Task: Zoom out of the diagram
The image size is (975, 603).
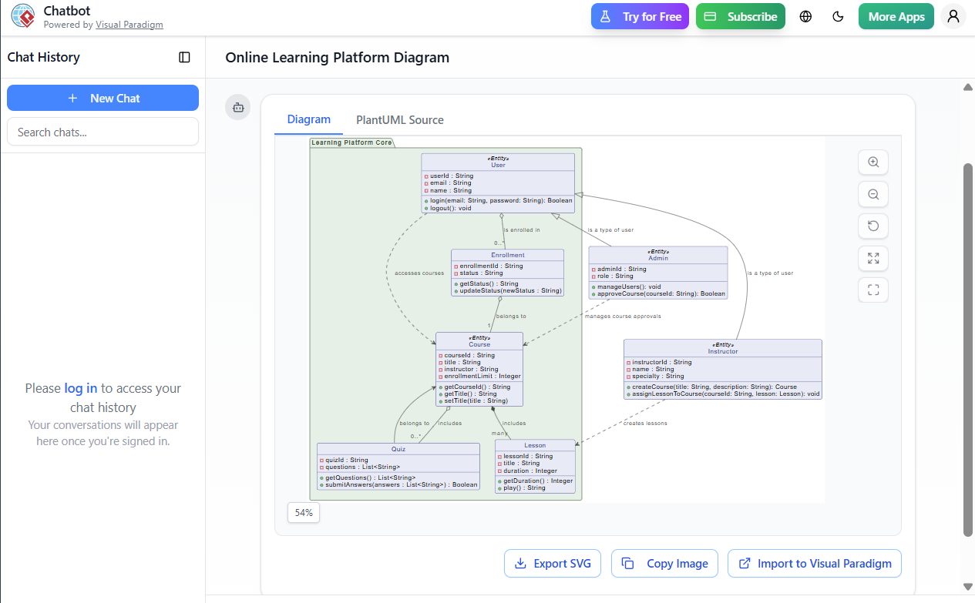Action: (872, 194)
